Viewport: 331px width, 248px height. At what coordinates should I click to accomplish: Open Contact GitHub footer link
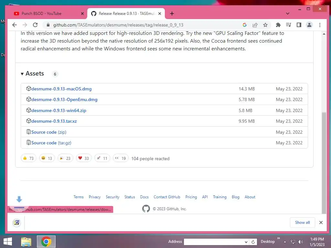click(167, 197)
